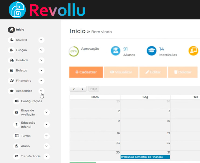The width and height of the screenshot is (200, 163).
Task: Click the Revollu logo icon
Action: (17, 10)
